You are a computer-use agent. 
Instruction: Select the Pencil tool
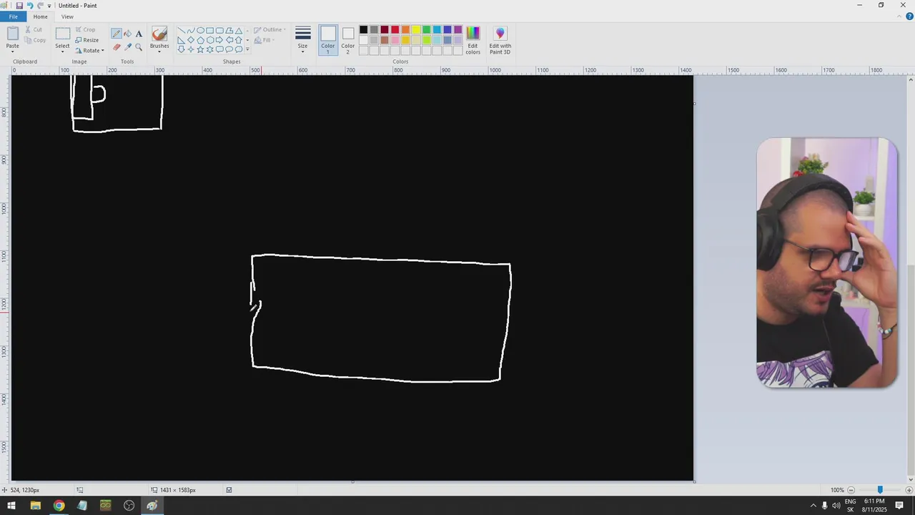tap(117, 34)
